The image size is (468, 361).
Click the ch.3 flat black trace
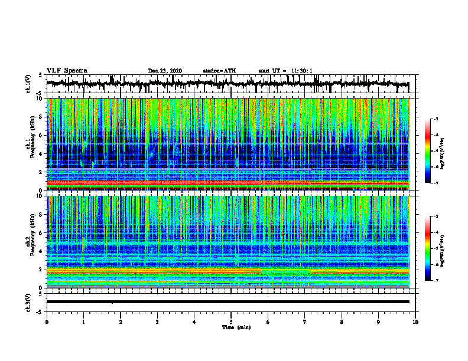(227, 302)
